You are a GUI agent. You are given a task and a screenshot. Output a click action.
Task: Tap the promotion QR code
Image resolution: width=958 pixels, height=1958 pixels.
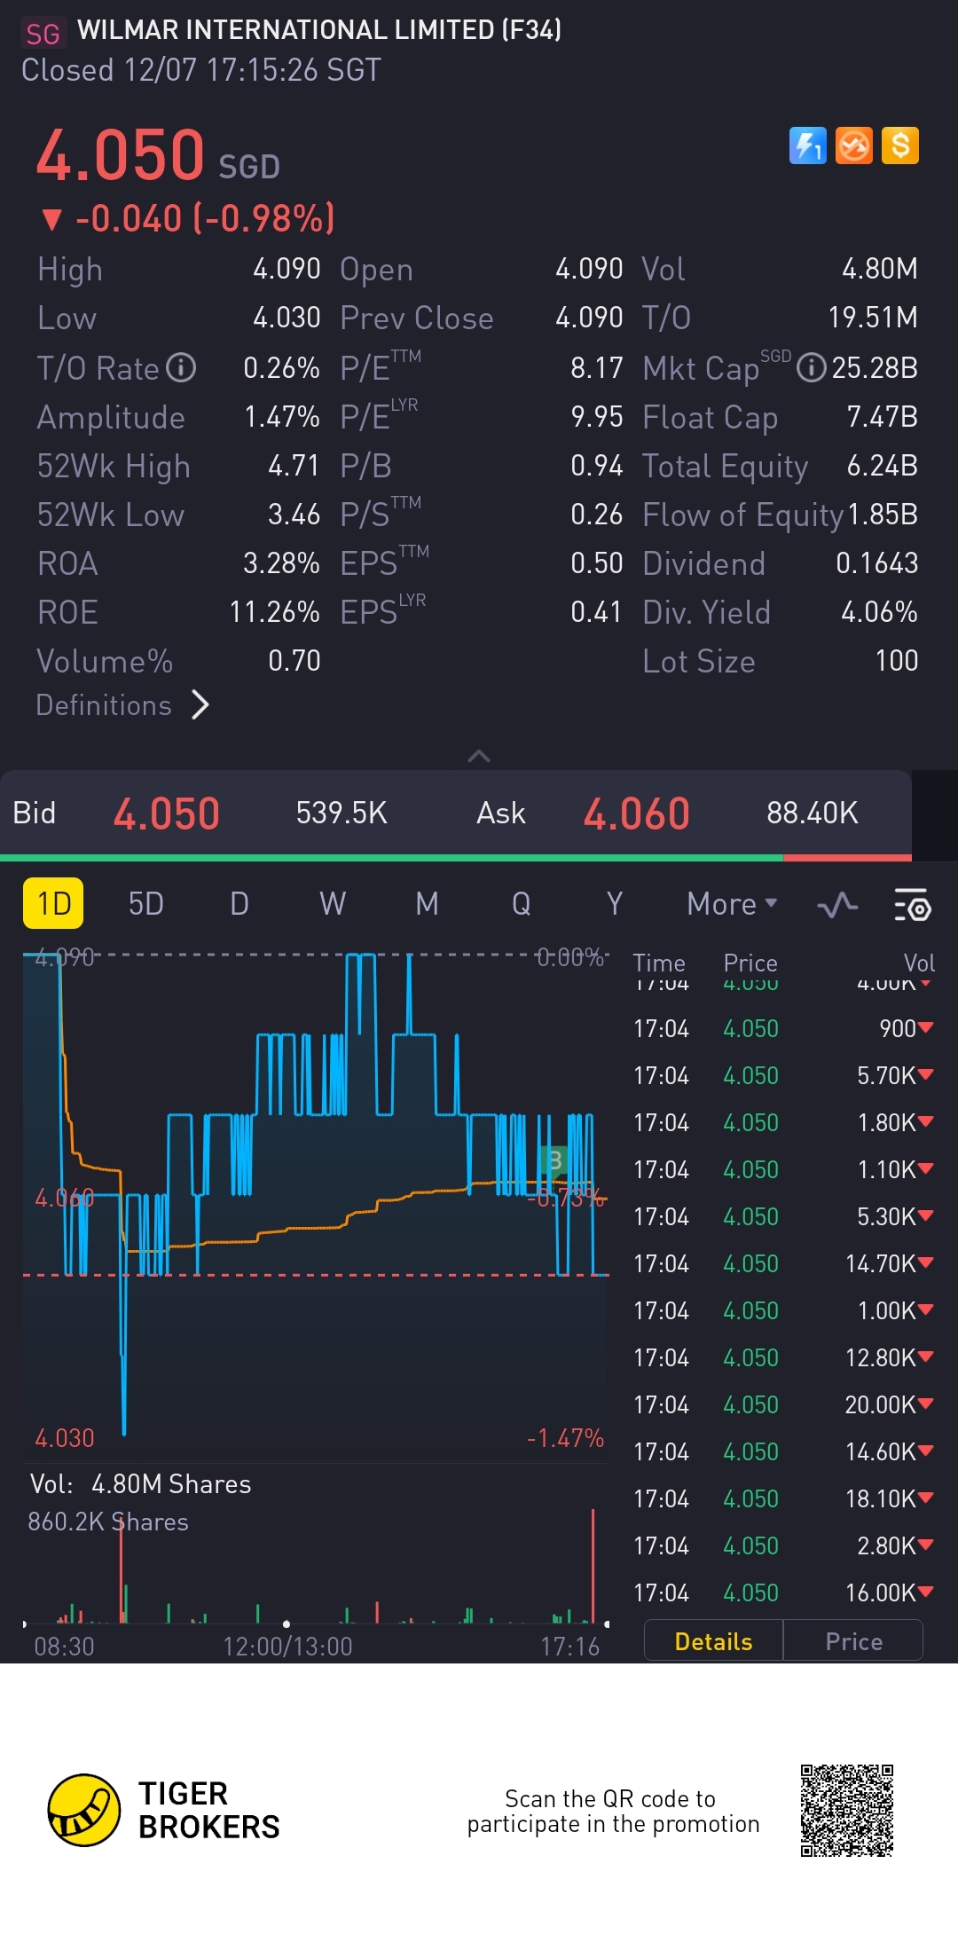pos(846,1810)
